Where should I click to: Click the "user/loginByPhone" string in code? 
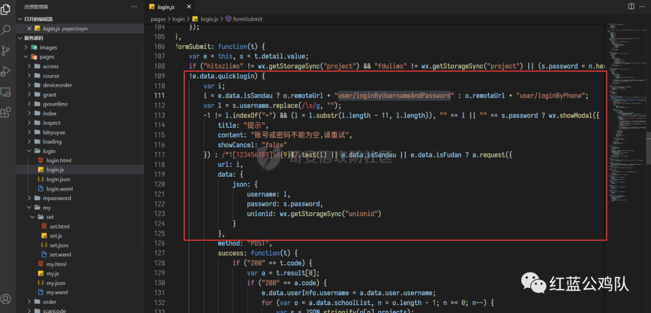tap(550, 95)
